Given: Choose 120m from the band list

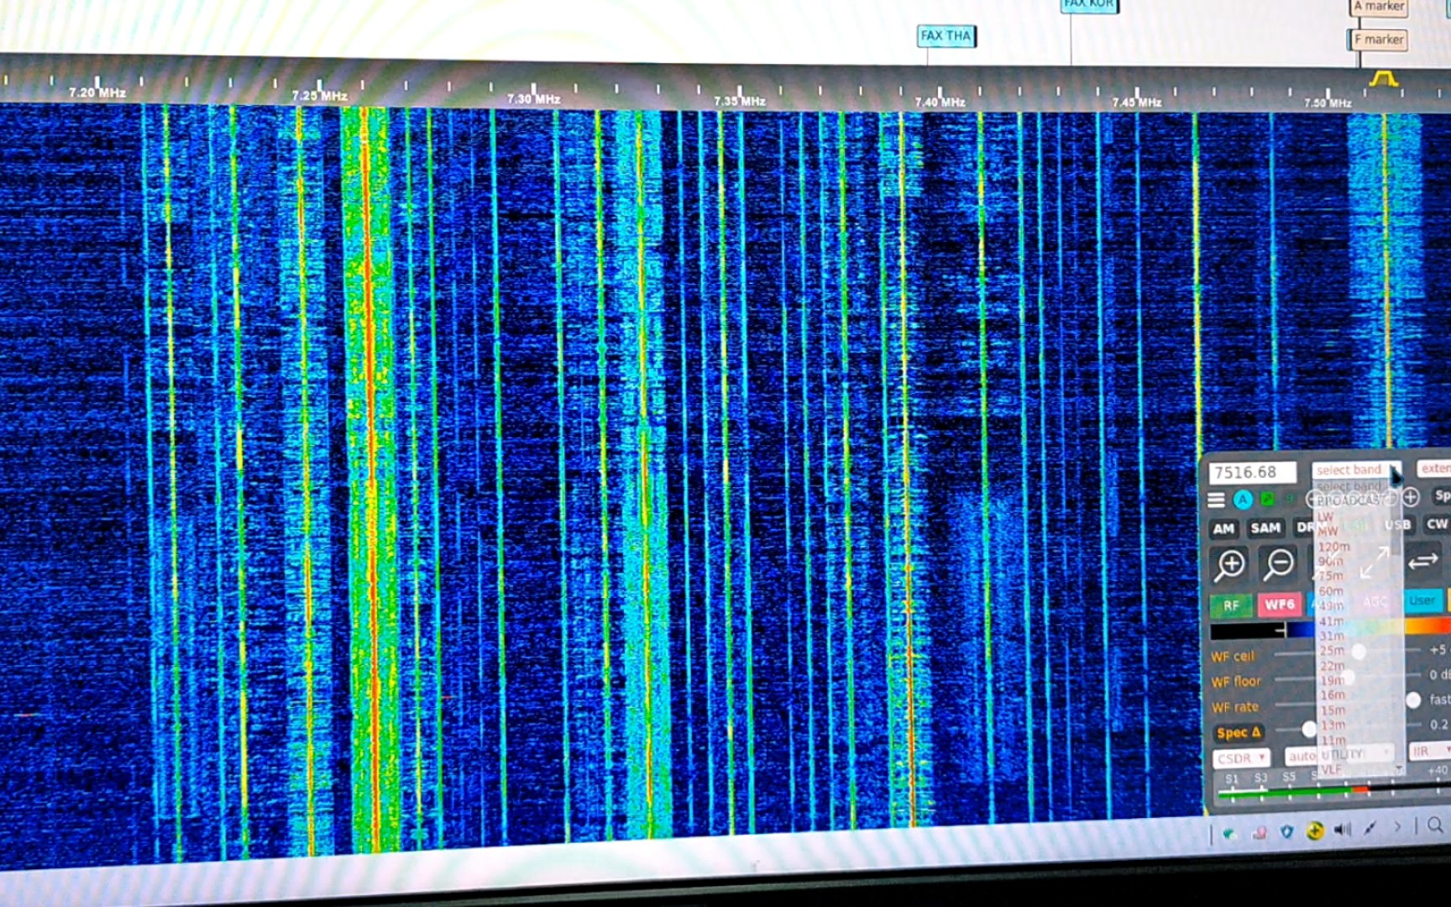Looking at the screenshot, I should 1333,547.
